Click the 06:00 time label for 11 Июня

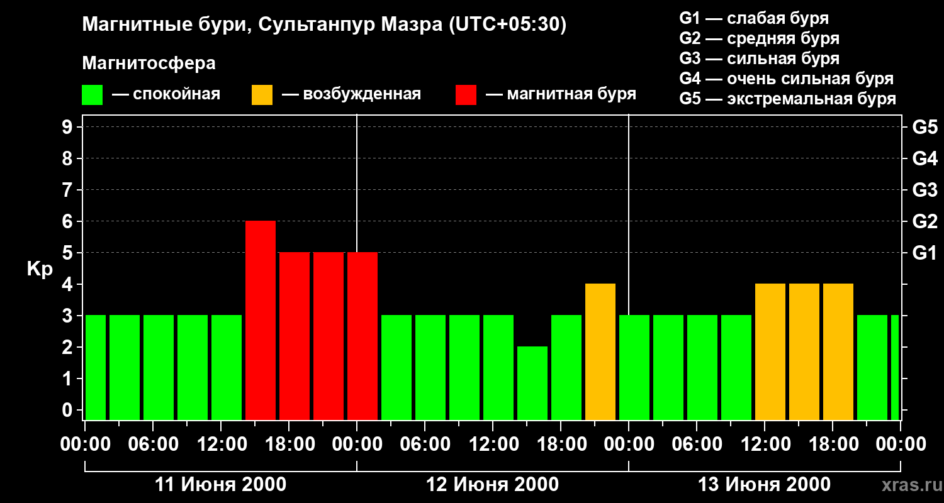click(153, 444)
